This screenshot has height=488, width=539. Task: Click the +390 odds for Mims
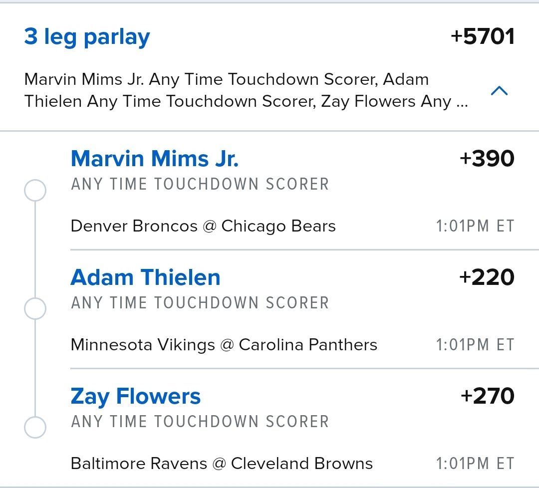point(487,159)
